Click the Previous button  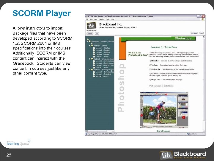pos(194,33)
